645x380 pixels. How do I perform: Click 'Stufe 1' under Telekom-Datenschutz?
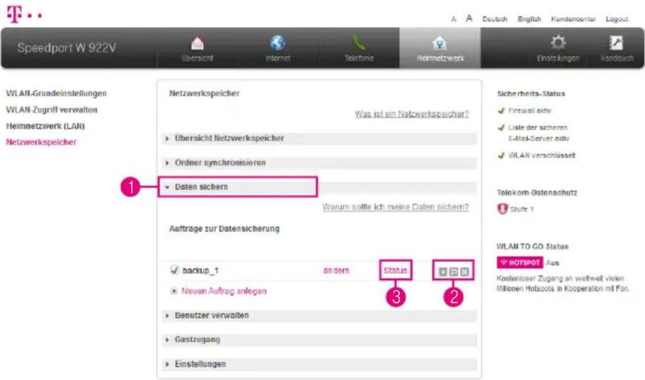click(522, 209)
